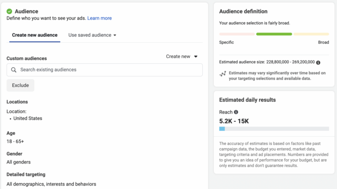
Task: Click the yellow Broad meter segment
Action: coord(311,34)
